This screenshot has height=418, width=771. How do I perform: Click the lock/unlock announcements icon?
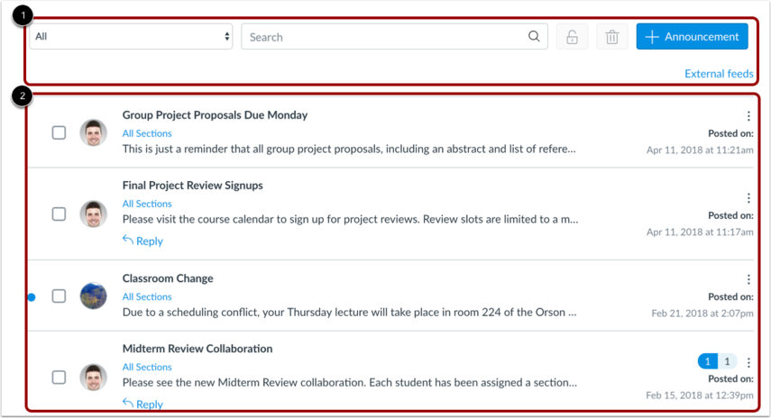click(x=572, y=37)
